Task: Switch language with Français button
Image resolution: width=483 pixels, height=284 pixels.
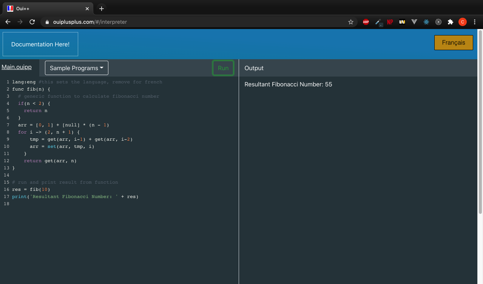Action: 454,43
